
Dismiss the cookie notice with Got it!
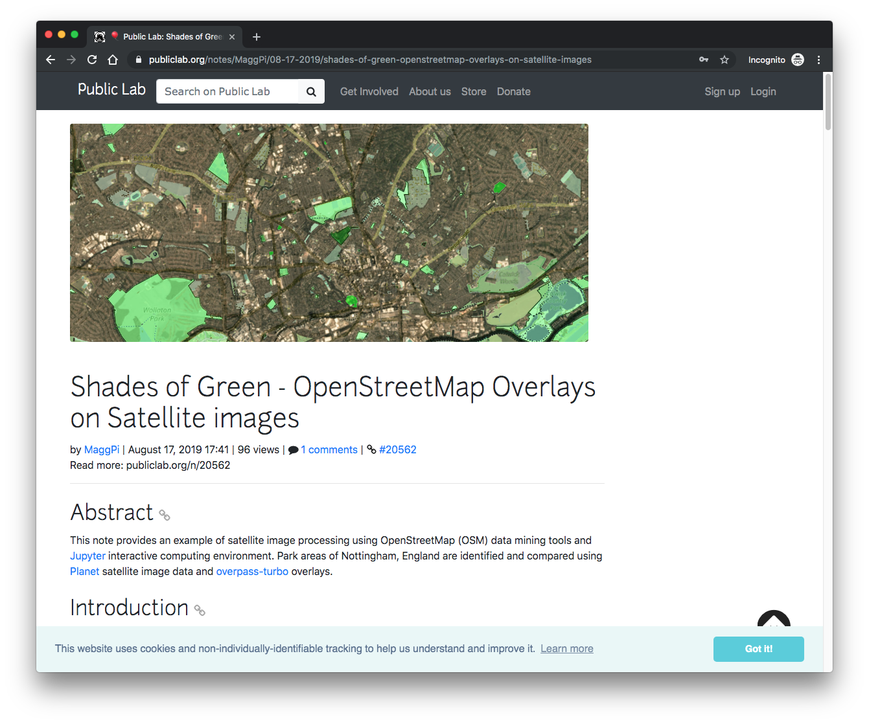coord(758,649)
